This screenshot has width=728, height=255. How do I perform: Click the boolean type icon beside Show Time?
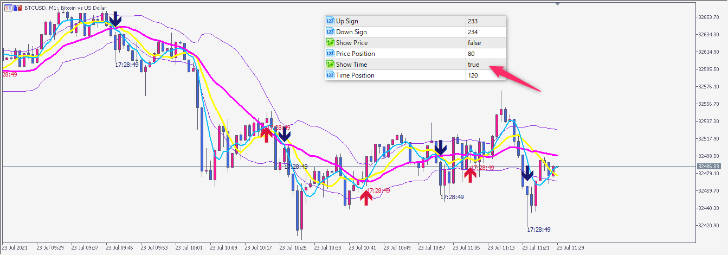(x=330, y=65)
